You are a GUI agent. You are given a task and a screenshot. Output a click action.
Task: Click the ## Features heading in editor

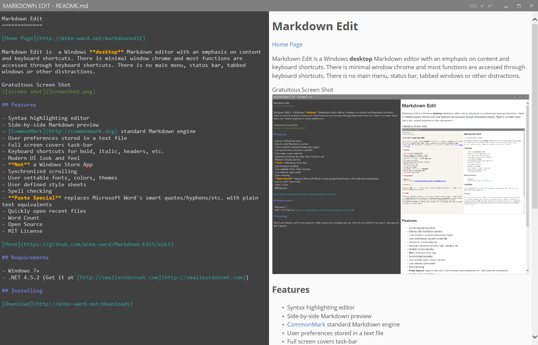pos(19,105)
